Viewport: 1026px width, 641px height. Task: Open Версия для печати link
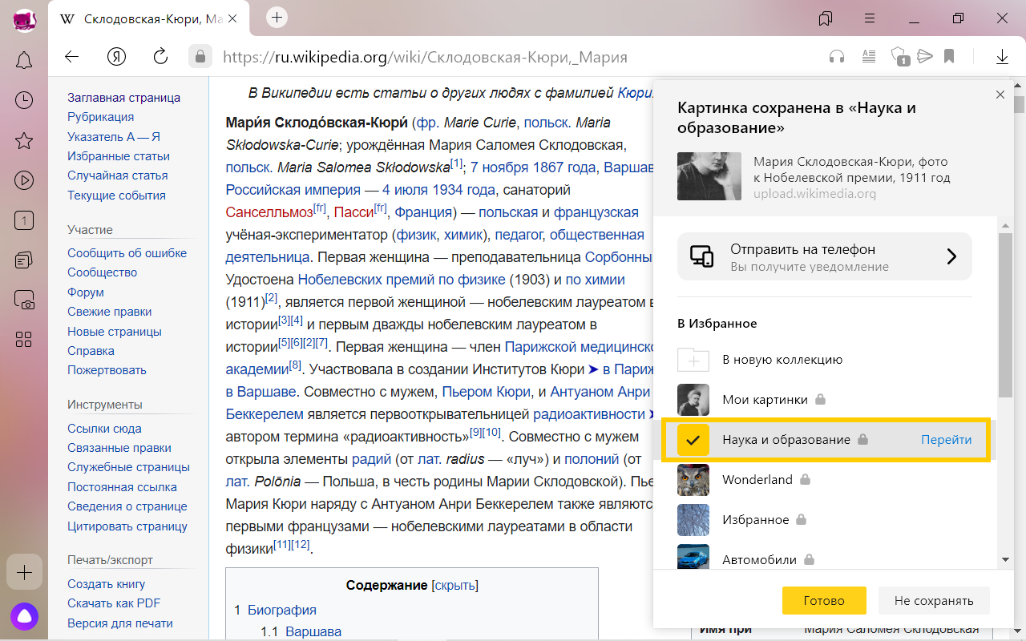[x=120, y=623]
